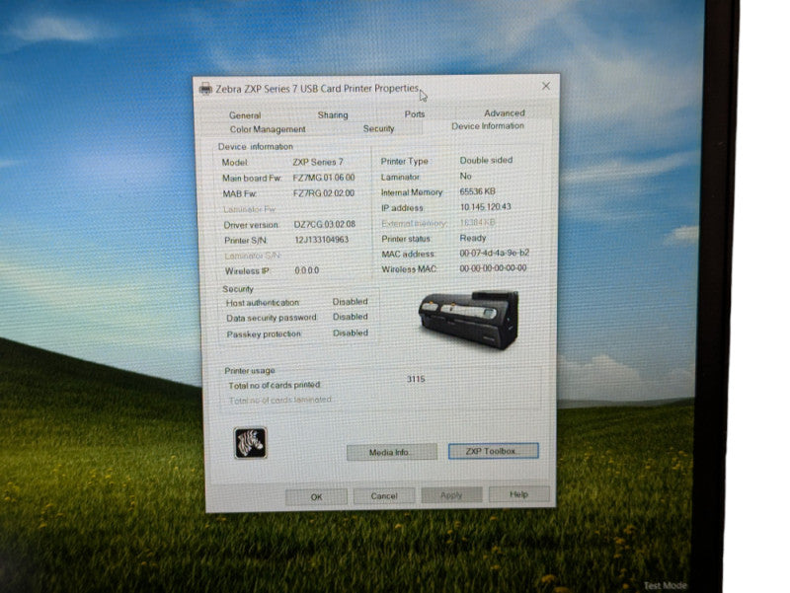Switch to the General tab
Image resolution: width=790 pixels, height=593 pixels.
click(x=245, y=115)
